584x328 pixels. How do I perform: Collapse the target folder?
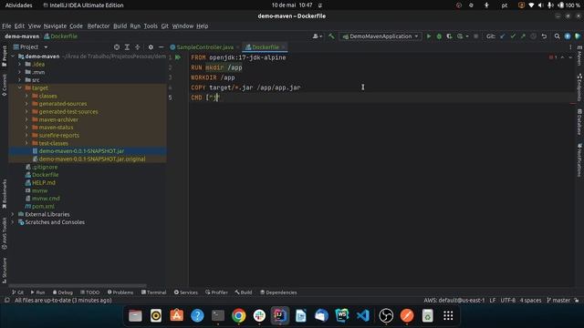20,87
